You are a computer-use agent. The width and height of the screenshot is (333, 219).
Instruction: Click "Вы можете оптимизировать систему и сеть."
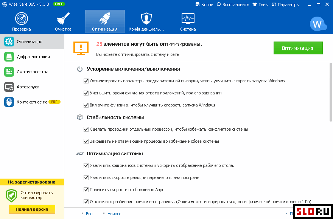[x=138, y=54]
